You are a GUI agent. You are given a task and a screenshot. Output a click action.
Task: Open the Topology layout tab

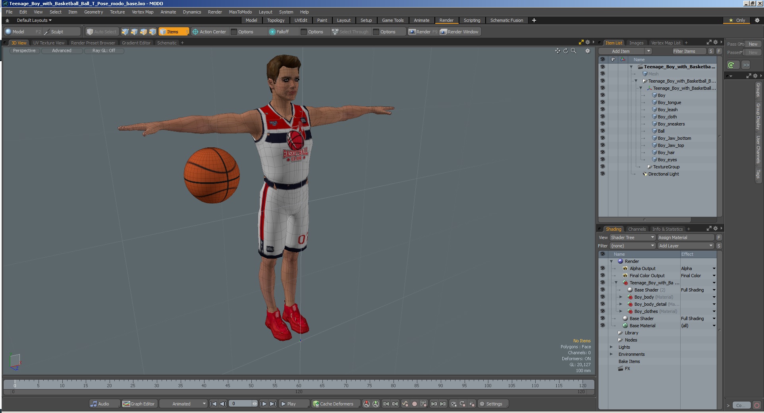pos(276,20)
